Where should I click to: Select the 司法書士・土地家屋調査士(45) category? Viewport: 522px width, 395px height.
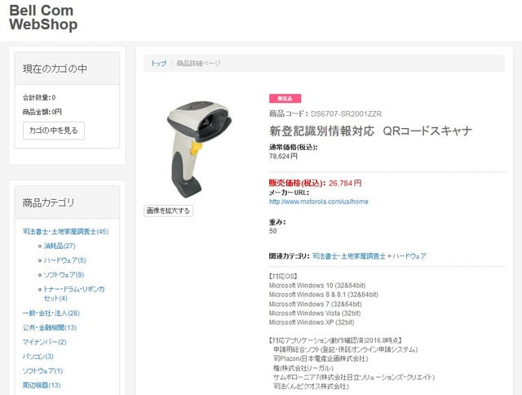[65, 232]
